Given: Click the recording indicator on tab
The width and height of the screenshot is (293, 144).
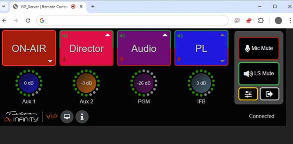Looking at the screenshot, I should (x=74, y=6).
